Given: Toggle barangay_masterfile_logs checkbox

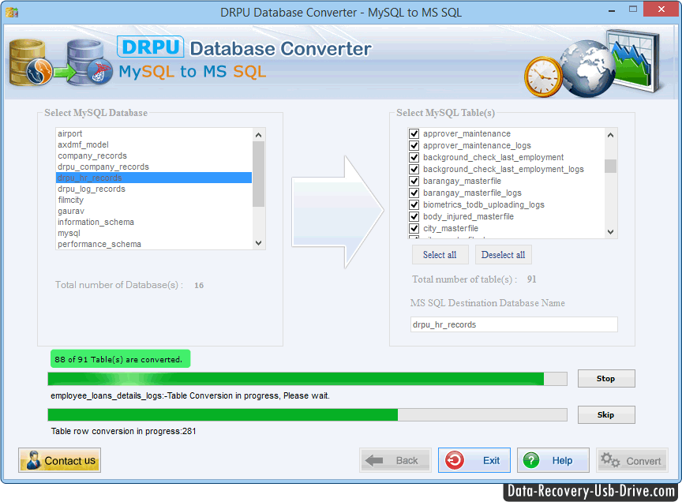Looking at the screenshot, I should [414, 193].
